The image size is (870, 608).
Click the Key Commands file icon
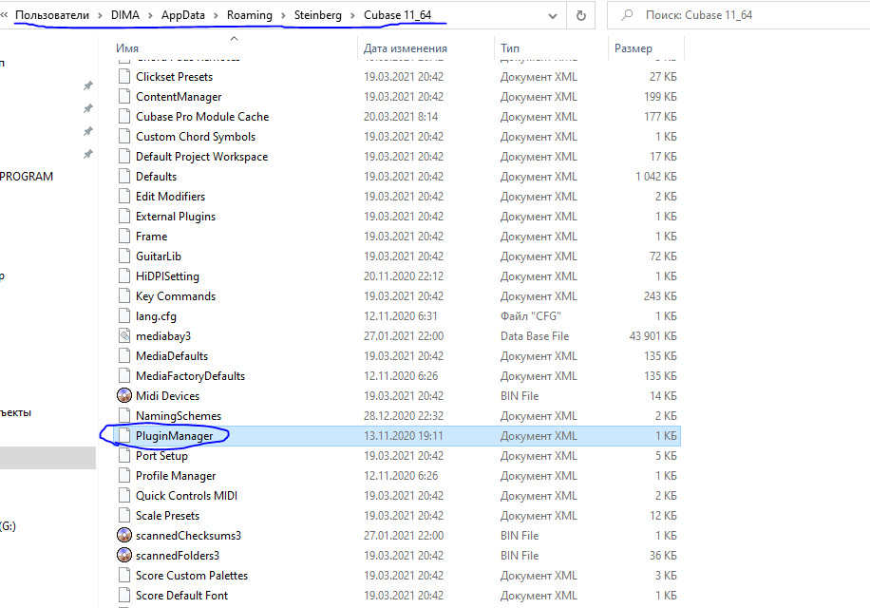coord(124,296)
